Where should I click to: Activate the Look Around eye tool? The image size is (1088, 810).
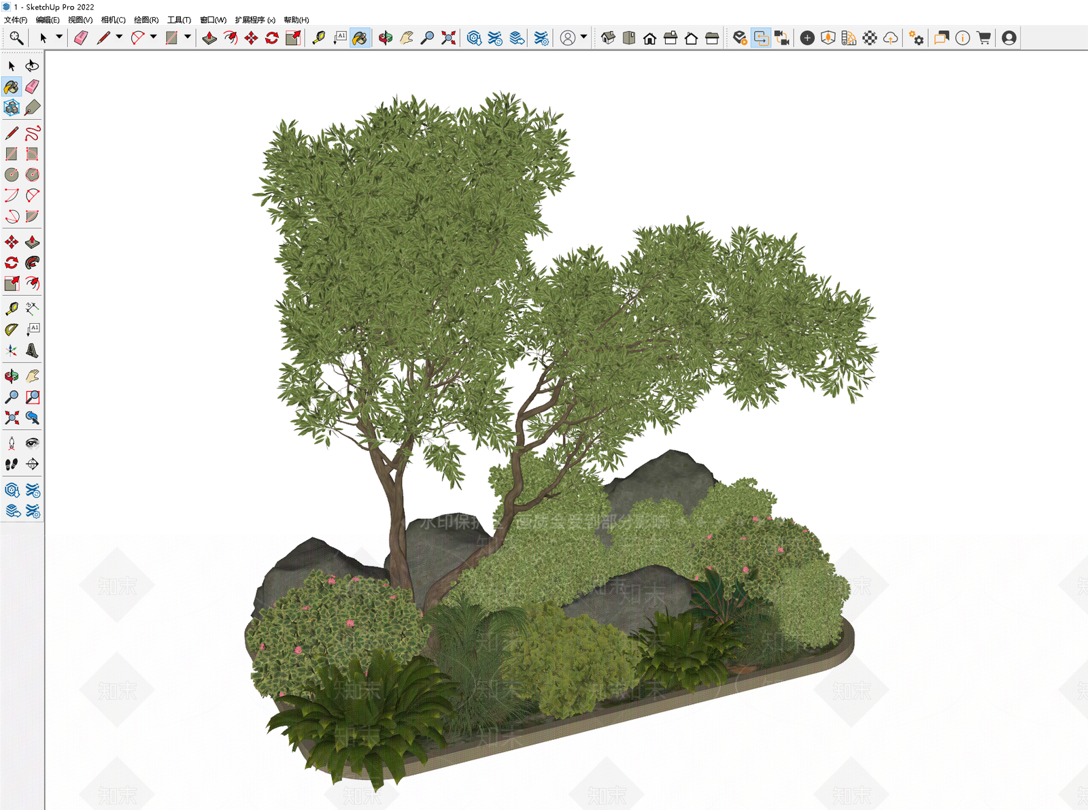(32, 443)
